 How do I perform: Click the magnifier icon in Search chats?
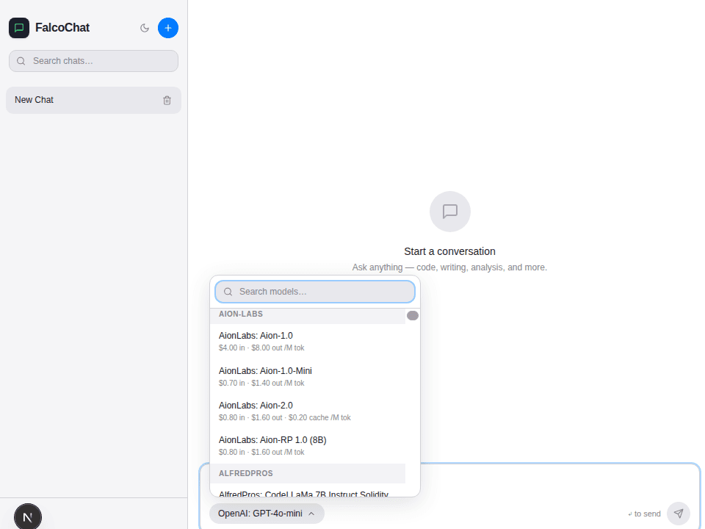click(x=21, y=61)
